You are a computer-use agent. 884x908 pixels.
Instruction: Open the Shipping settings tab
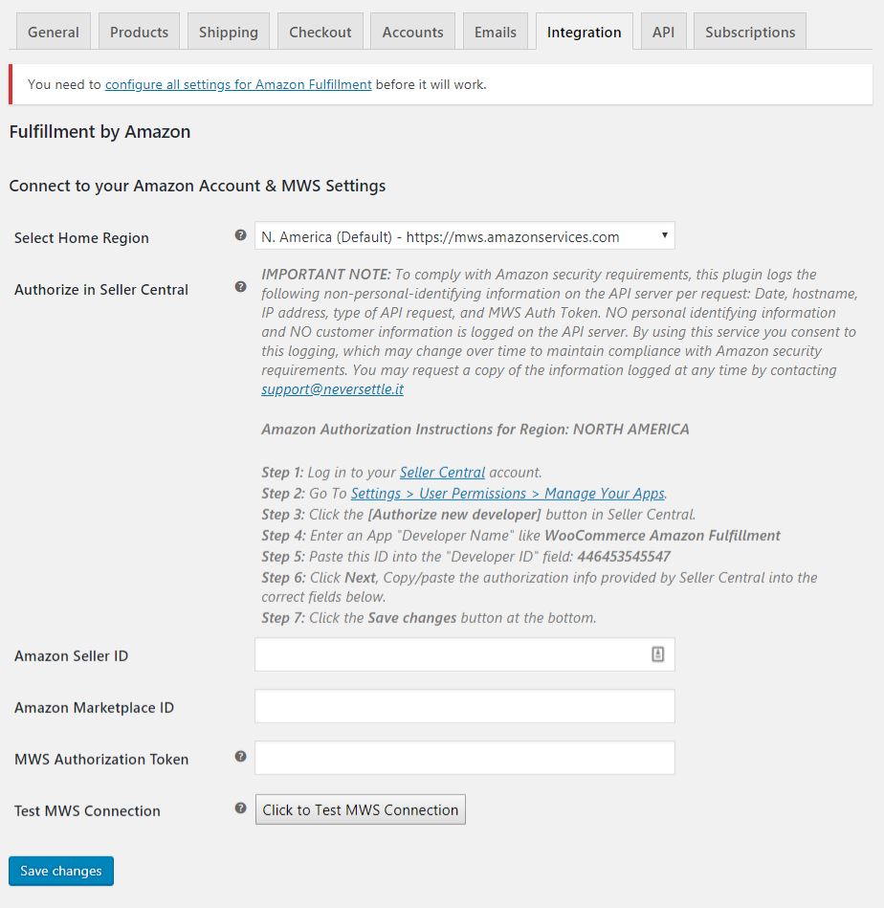pyautogui.click(x=228, y=31)
